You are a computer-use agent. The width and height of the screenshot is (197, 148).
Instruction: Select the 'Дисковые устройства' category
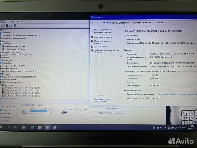click(11, 52)
